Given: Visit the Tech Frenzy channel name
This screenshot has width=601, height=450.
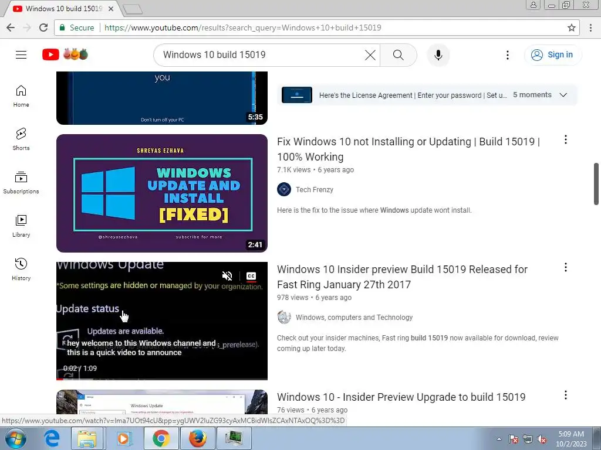Looking at the screenshot, I should pyautogui.click(x=315, y=189).
